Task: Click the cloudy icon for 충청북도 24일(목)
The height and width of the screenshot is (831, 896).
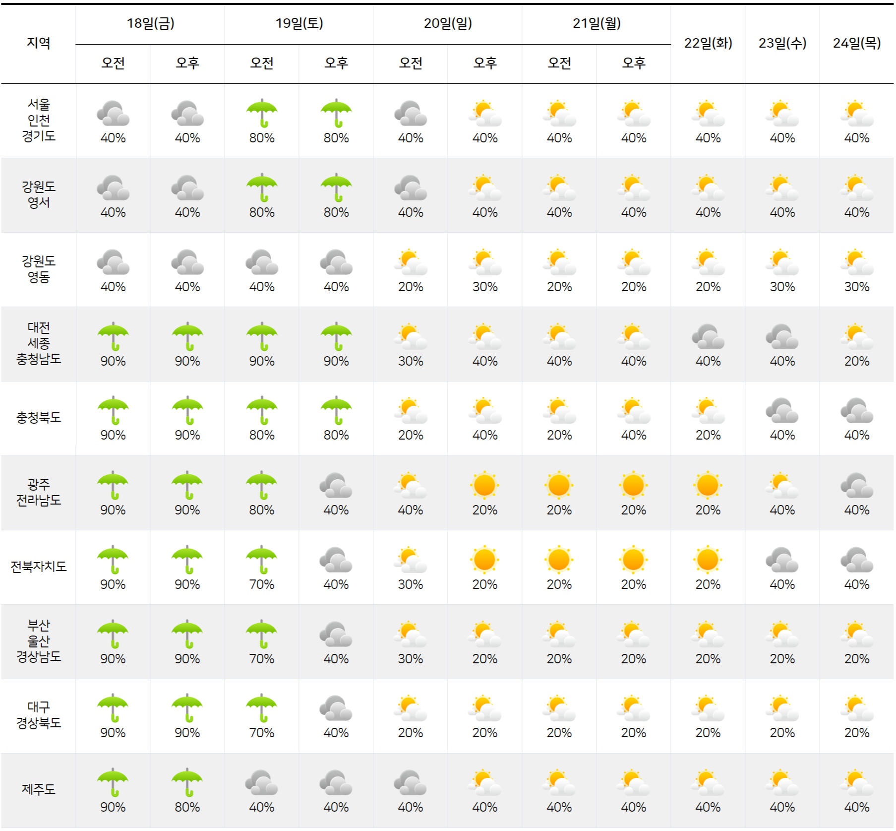Action: (x=857, y=410)
